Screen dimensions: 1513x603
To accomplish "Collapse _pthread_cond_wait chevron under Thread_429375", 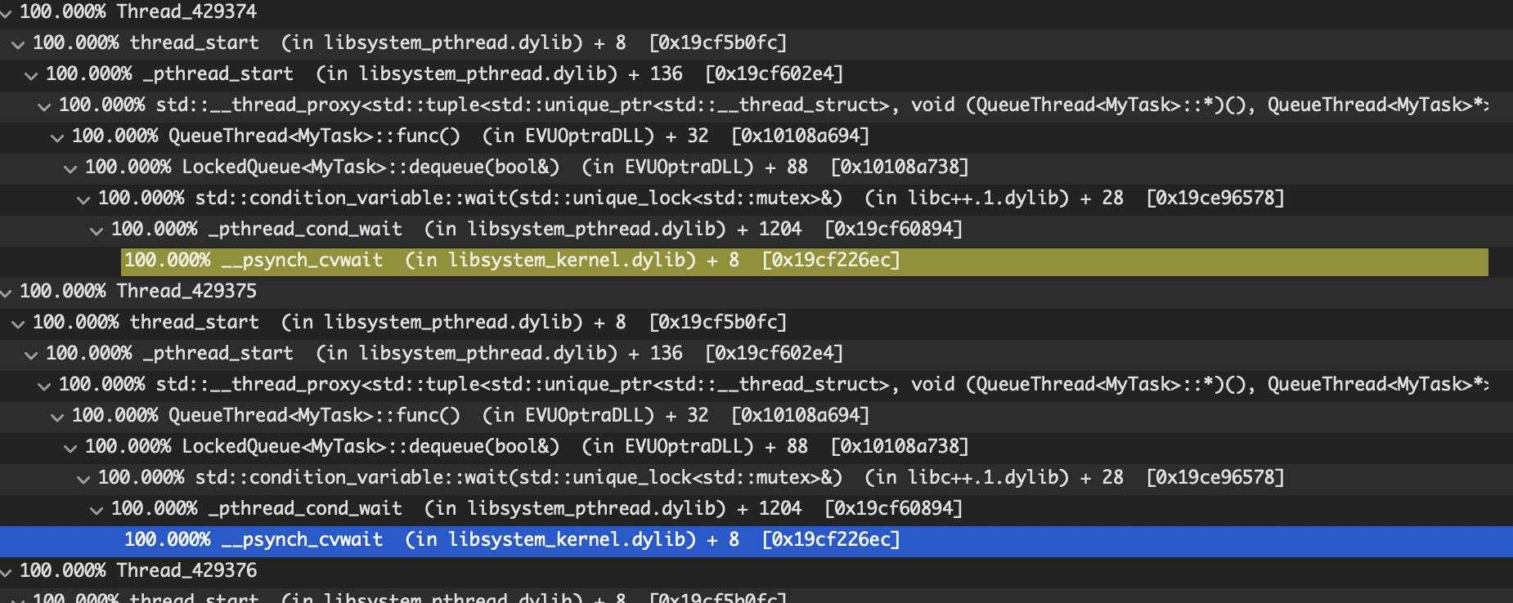I will click(97, 511).
